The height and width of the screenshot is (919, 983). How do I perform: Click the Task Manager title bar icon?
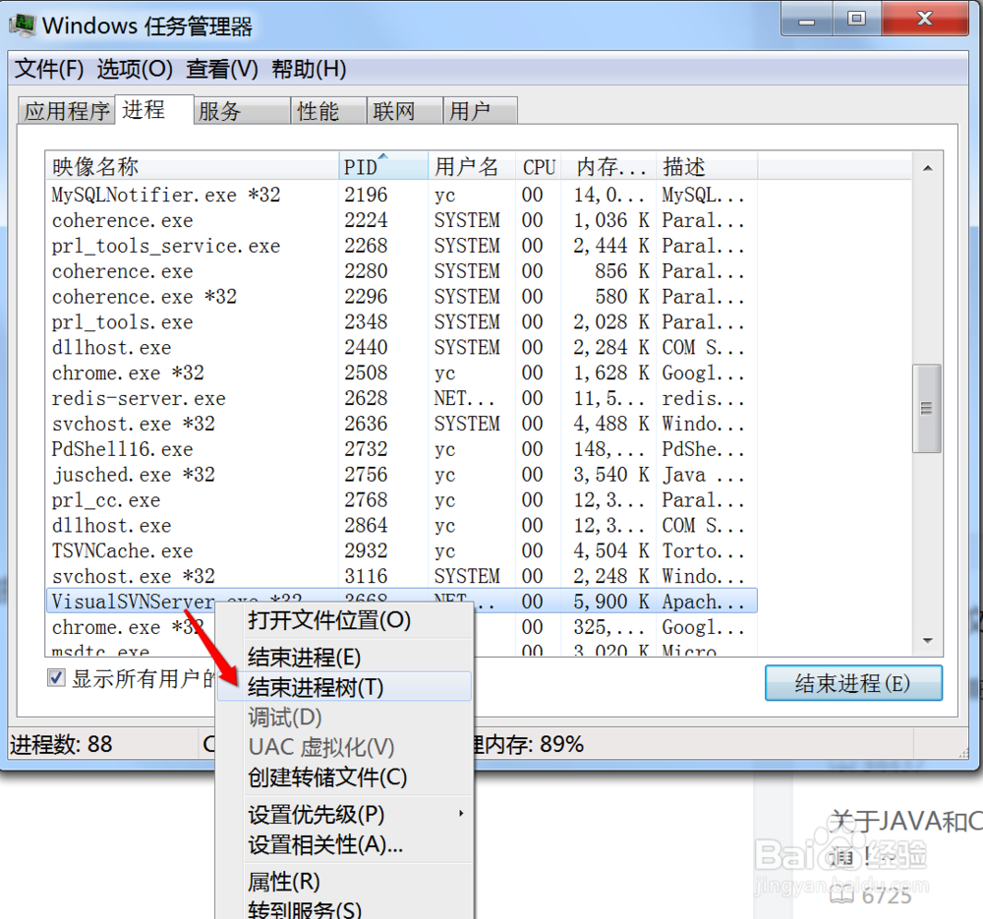click(x=23, y=25)
